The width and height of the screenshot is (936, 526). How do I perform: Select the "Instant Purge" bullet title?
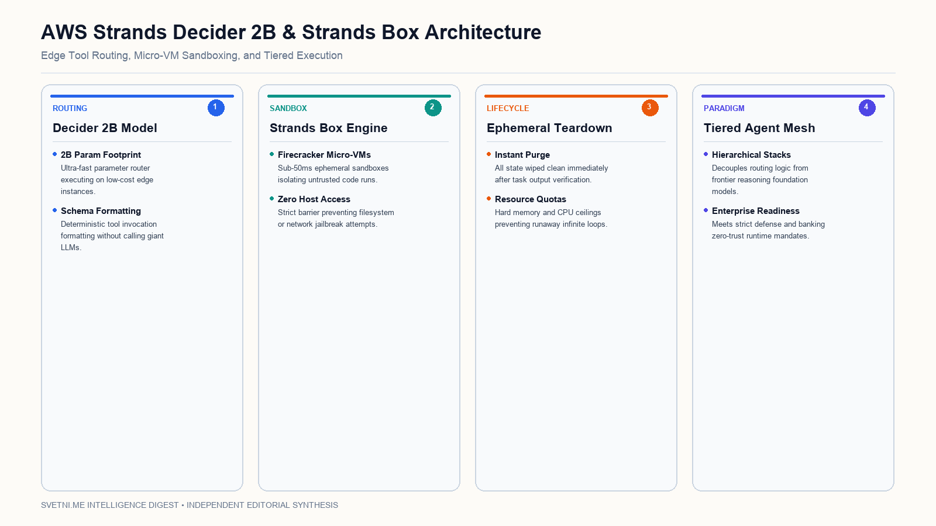tap(522, 155)
